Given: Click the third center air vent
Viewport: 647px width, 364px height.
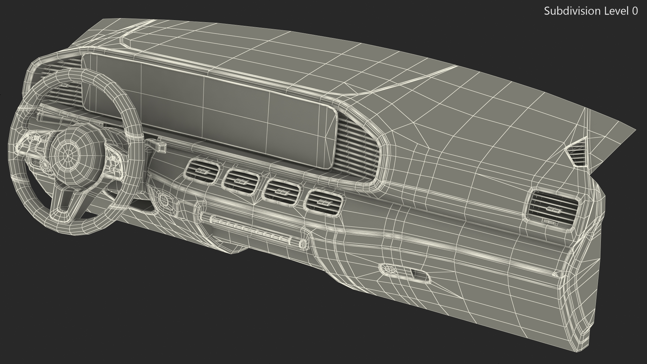Looking at the screenshot, I should (x=281, y=192).
